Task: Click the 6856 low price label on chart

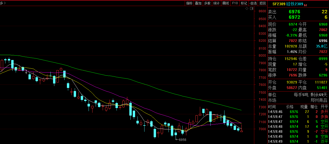Action: click(x=182, y=140)
